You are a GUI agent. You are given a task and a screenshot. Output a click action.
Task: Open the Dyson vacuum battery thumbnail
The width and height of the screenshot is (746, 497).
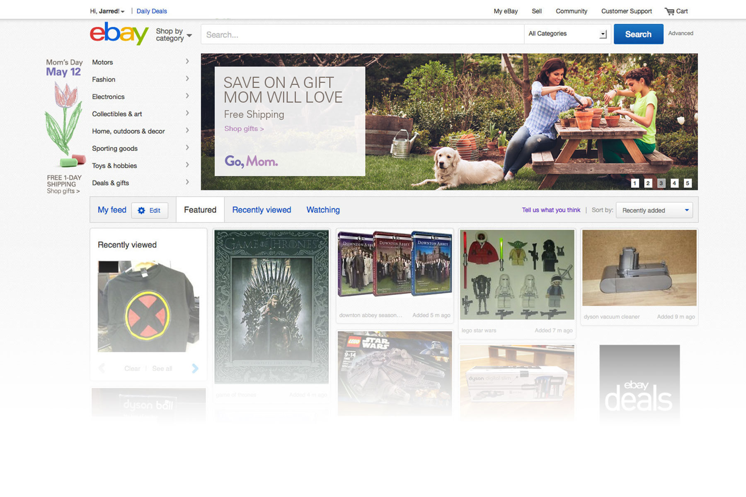point(639,268)
